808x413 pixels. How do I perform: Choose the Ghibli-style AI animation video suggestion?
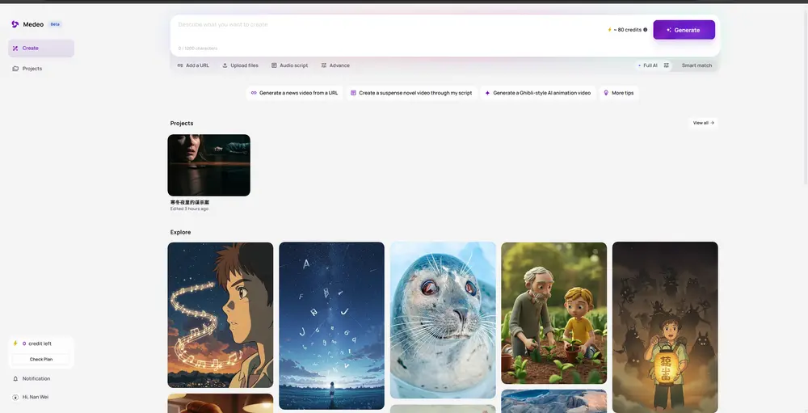(x=537, y=93)
